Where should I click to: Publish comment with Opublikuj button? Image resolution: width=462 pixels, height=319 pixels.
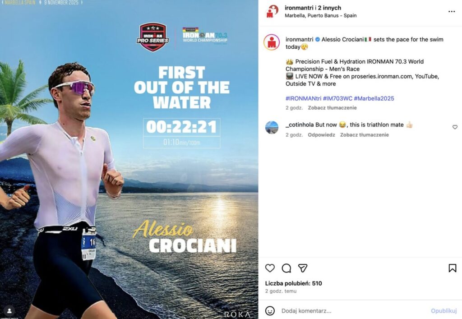point(444,311)
